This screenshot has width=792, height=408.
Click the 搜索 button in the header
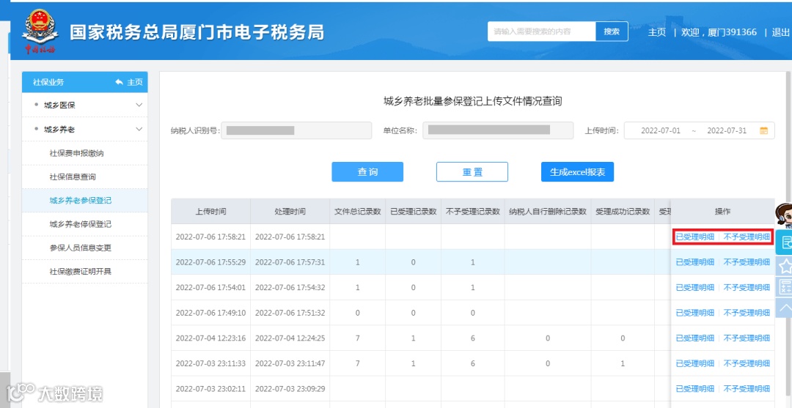(x=612, y=31)
